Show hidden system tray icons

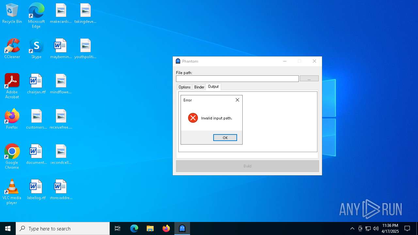pos(352,228)
